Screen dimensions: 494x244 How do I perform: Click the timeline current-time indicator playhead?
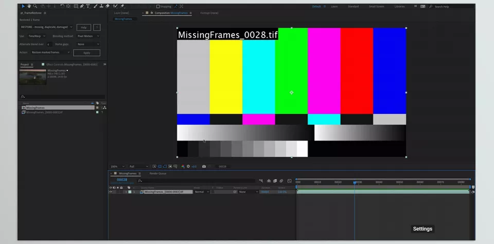pyautogui.click(x=355, y=182)
